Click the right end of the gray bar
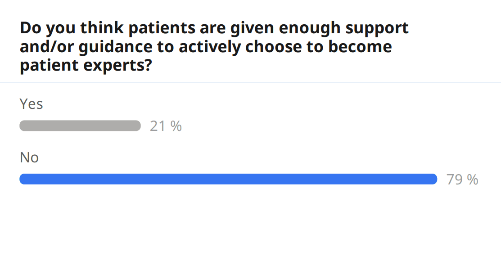The height and width of the screenshot is (278, 501). 137,126
